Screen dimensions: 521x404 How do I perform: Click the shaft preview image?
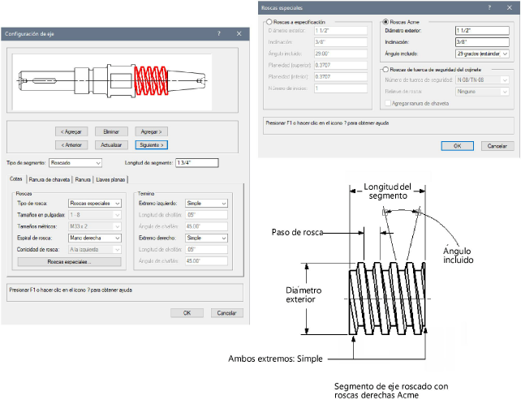point(114,83)
